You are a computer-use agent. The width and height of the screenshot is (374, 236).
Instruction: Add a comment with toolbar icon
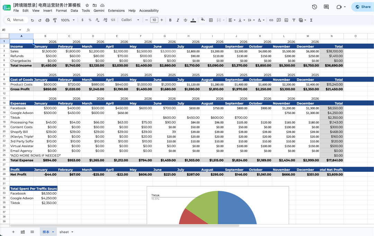tap(278, 20)
